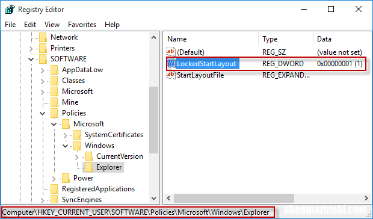Expand the SyncEngines key
Screen dimensions: 373x219
tap(42, 200)
